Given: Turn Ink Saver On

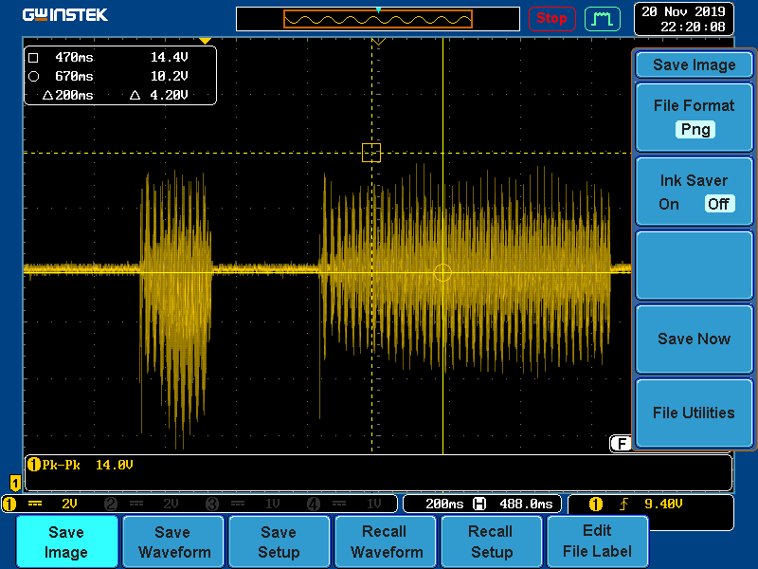Looking at the screenshot, I should click(x=669, y=204).
